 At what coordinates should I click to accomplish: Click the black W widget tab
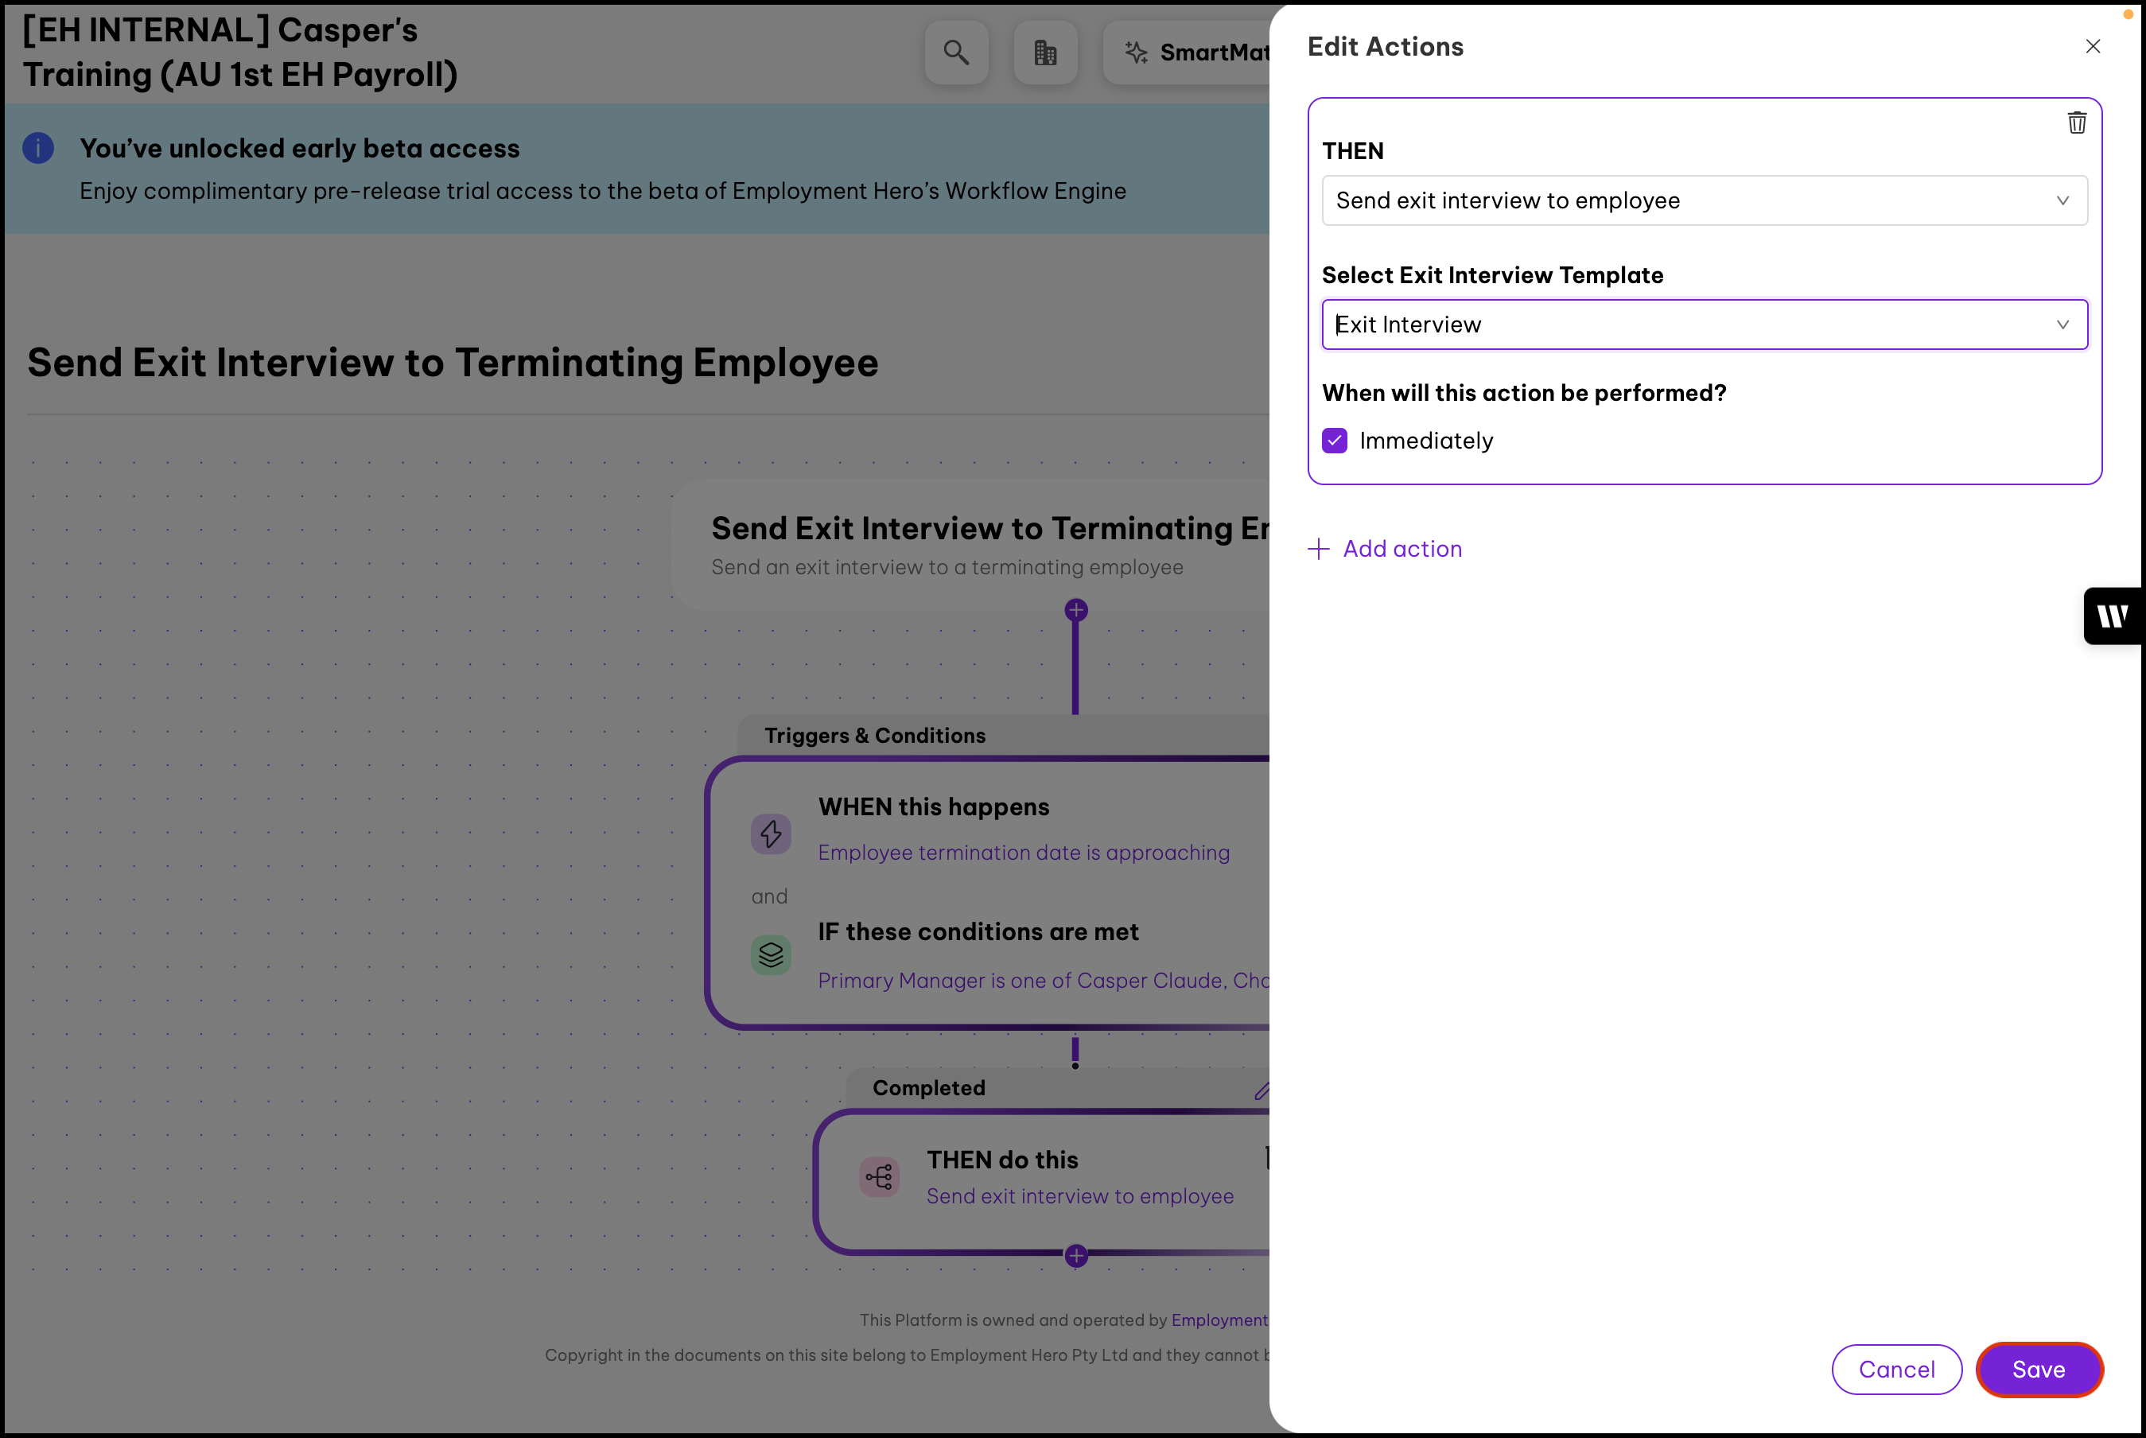[2113, 616]
